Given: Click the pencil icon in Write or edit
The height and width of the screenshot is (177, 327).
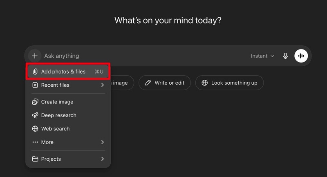Looking at the screenshot, I should [148, 83].
